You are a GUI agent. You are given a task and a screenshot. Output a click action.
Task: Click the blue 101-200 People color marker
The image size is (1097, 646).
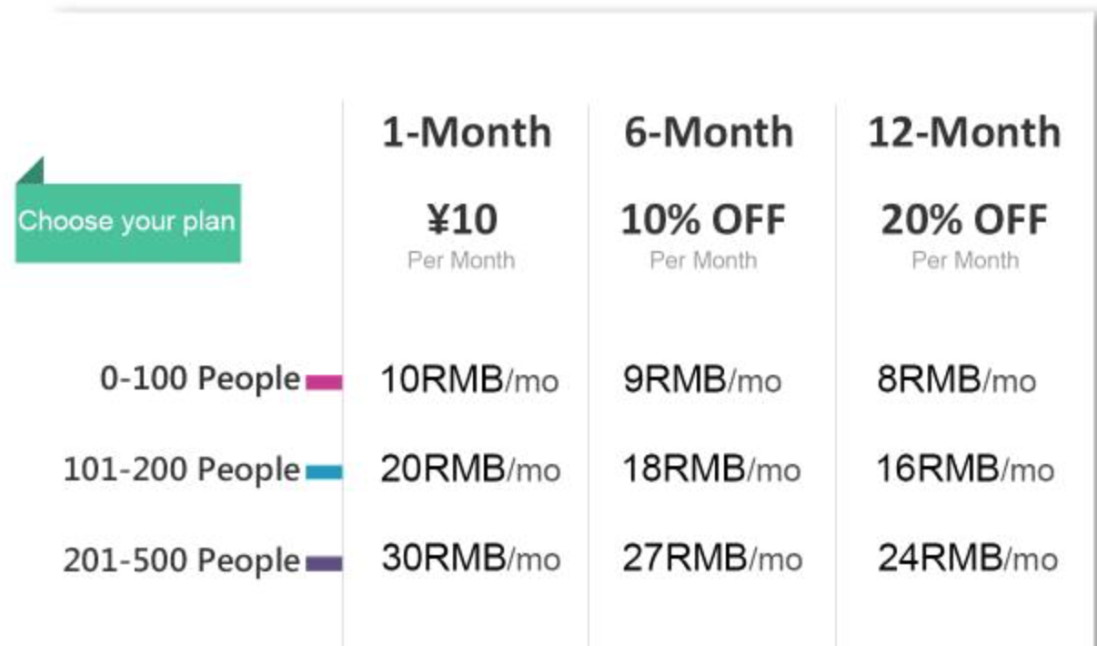point(324,472)
